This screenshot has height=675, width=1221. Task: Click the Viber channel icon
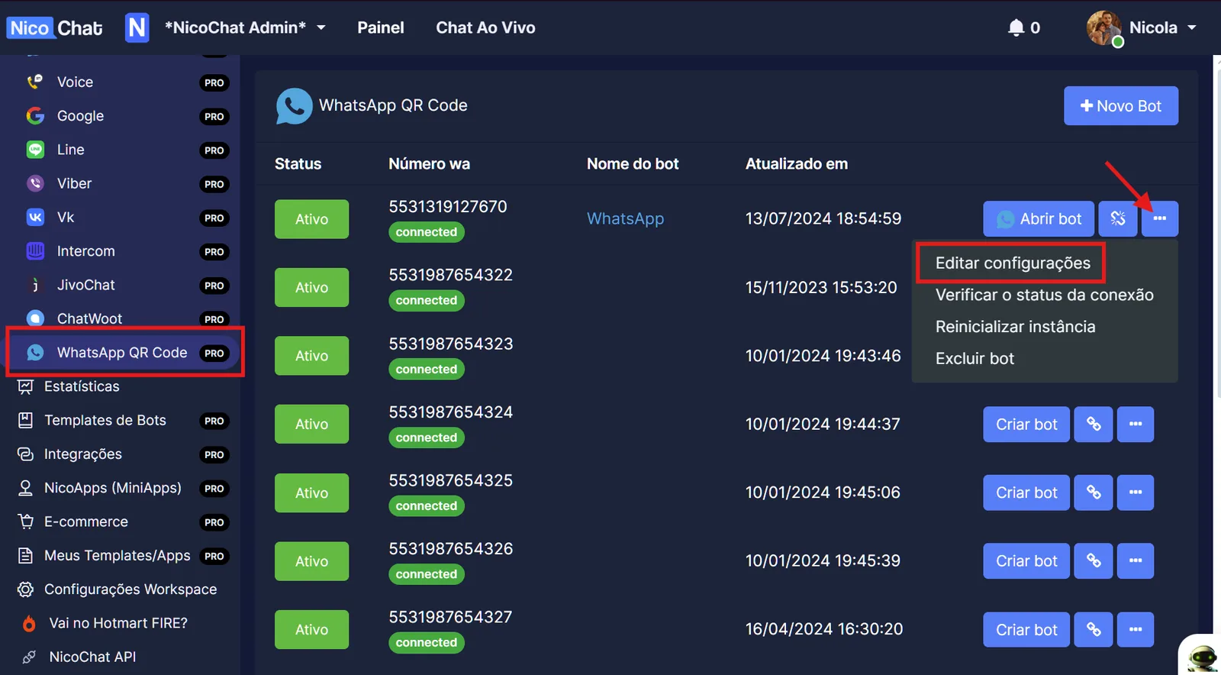(x=35, y=183)
